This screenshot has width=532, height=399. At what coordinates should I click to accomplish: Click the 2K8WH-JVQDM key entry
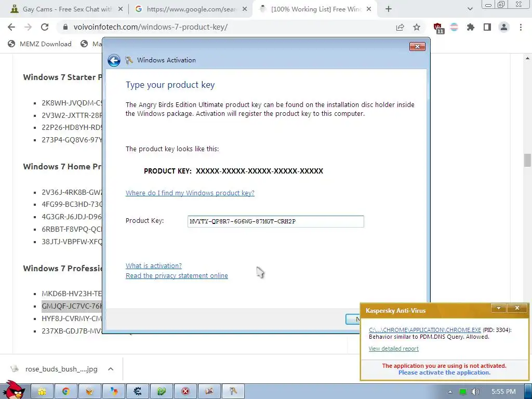tap(72, 103)
